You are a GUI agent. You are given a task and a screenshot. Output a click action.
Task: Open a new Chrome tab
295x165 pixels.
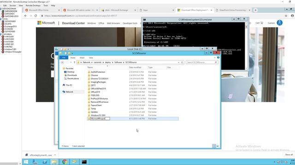pyautogui.click(x=255, y=10)
